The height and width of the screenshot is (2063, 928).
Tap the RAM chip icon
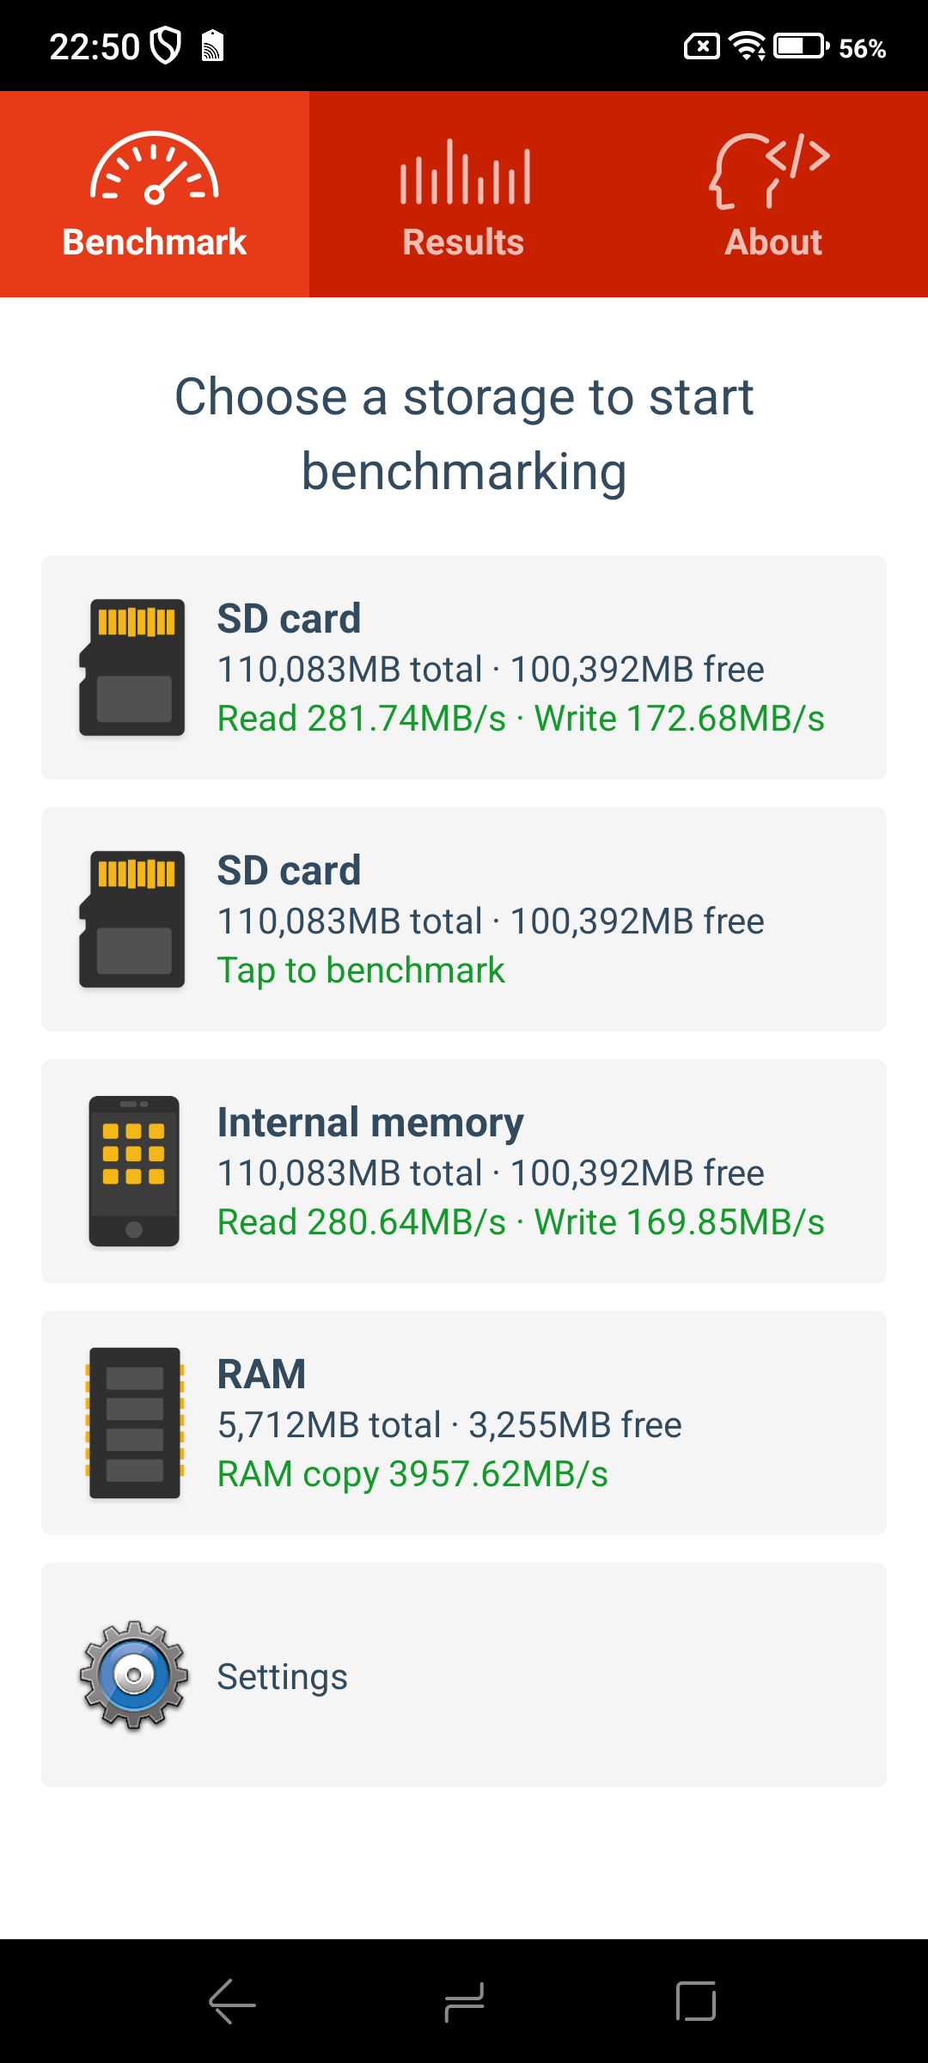[x=135, y=1423]
